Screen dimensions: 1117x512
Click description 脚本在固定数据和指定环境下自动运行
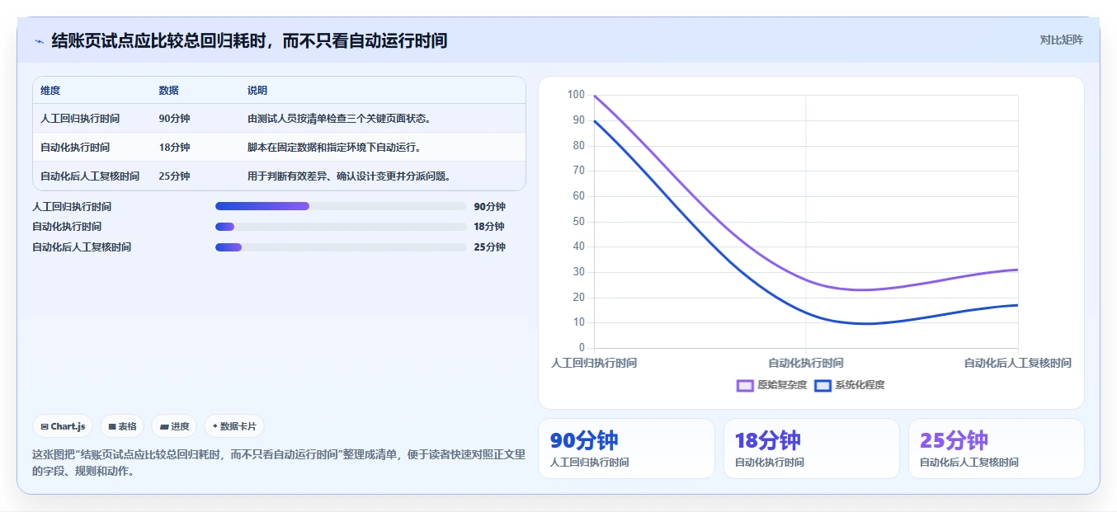(334, 148)
